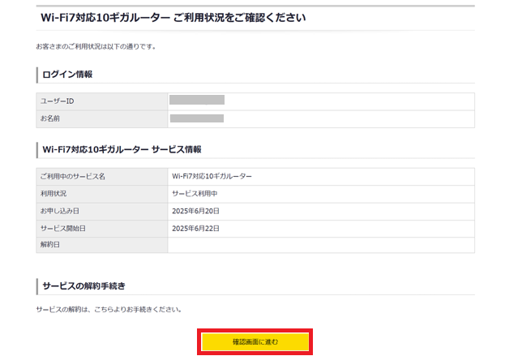Click the start date 2025年6月22日
This screenshot has width=518, height=356.
pyautogui.click(x=196, y=229)
